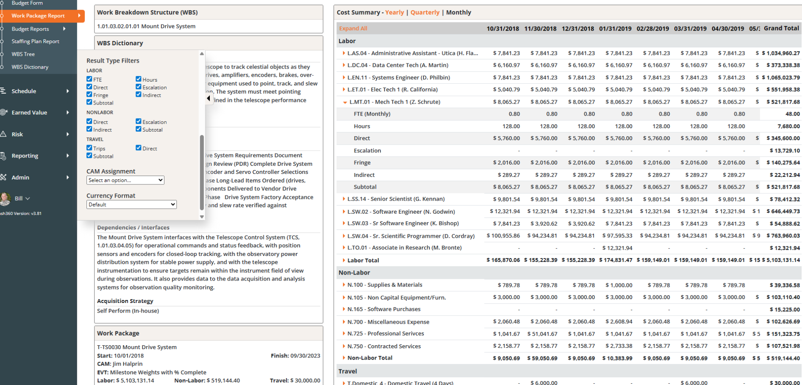The height and width of the screenshot is (385, 802).
Task: Toggle the Travel Direct checkbox
Action: pyautogui.click(x=139, y=148)
